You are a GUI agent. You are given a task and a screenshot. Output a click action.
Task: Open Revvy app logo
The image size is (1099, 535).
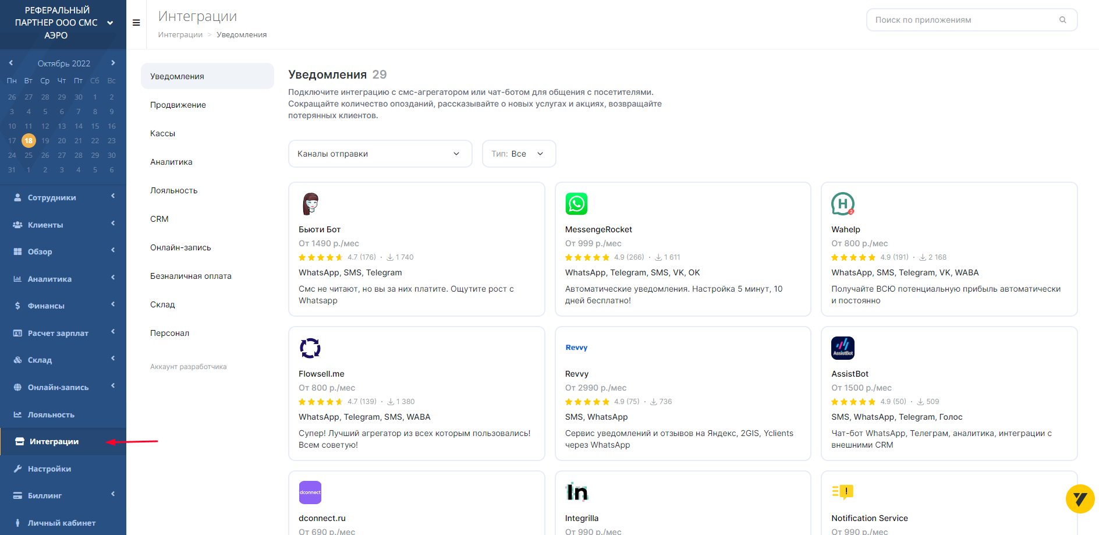coord(576,348)
